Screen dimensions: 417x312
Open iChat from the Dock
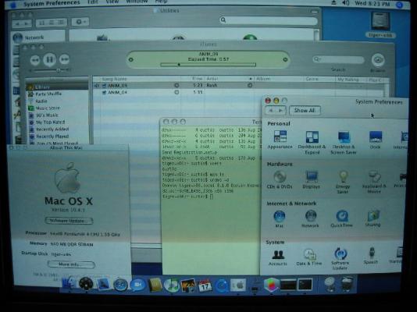(137, 285)
